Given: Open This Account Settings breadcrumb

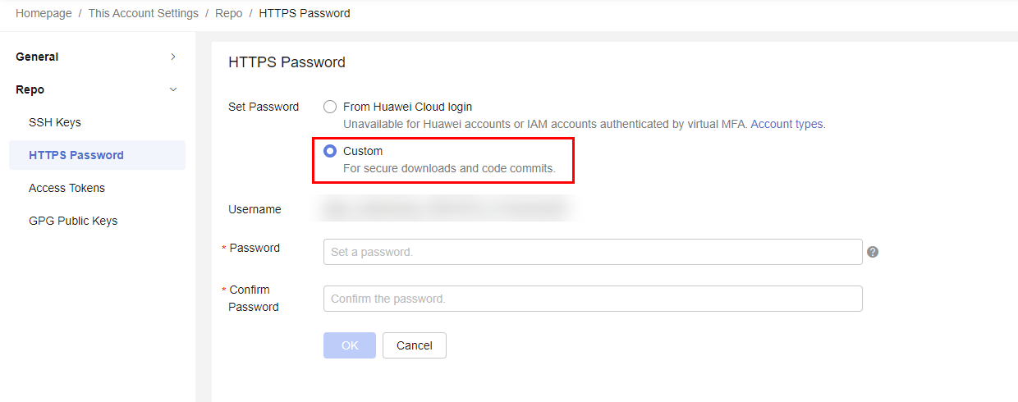Looking at the screenshot, I should [144, 13].
